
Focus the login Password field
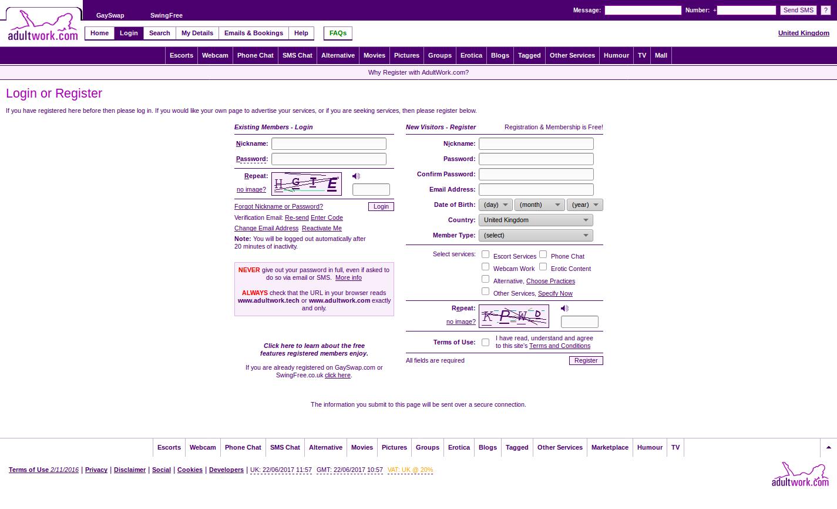[329, 159]
